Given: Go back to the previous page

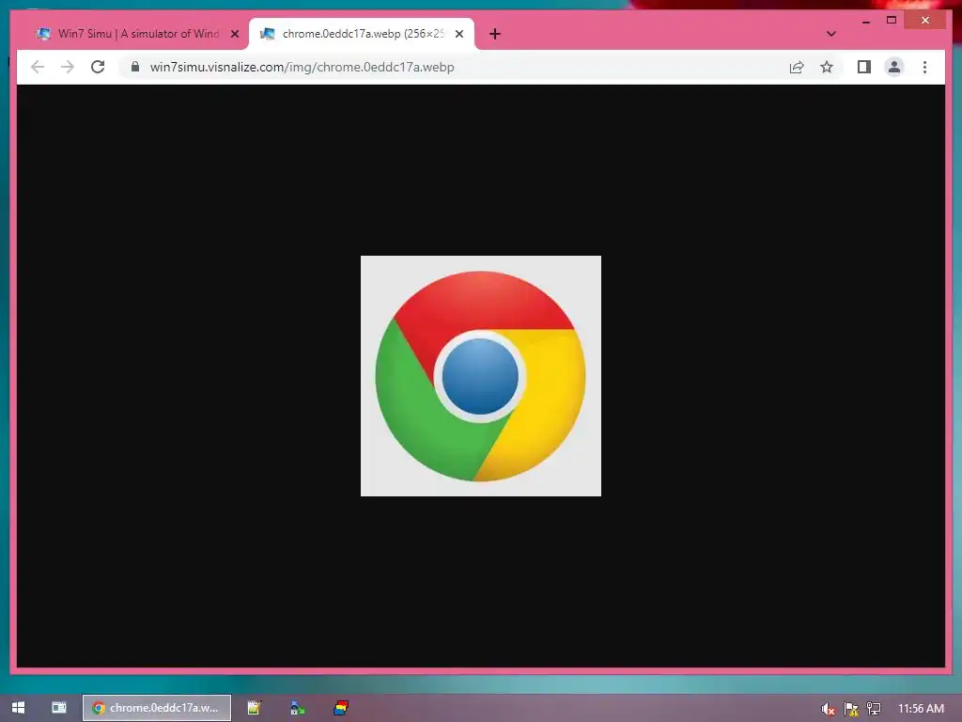Looking at the screenshot, I should click(38, 67).
